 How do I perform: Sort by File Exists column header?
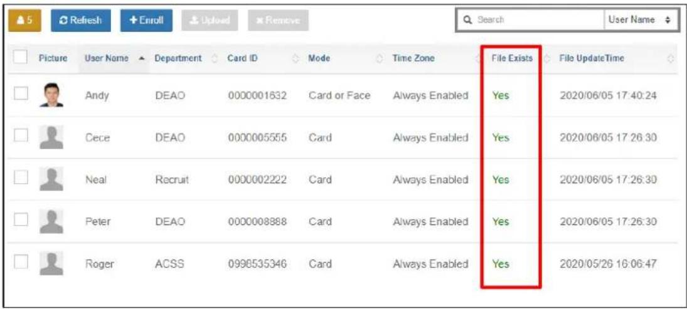[516, 58]
